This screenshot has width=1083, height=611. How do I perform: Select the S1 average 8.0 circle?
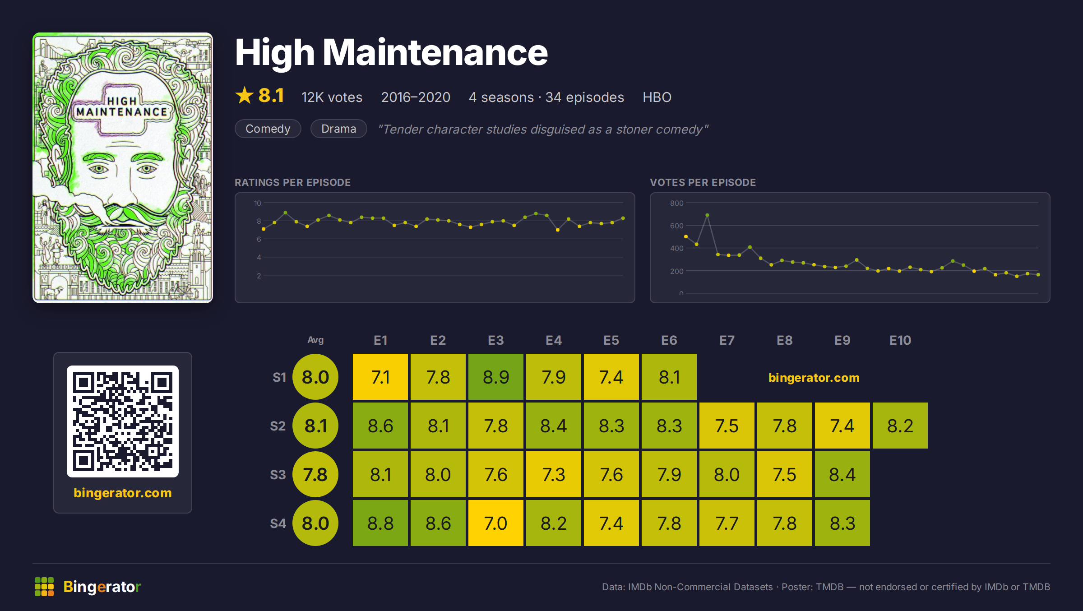[315, 377]
